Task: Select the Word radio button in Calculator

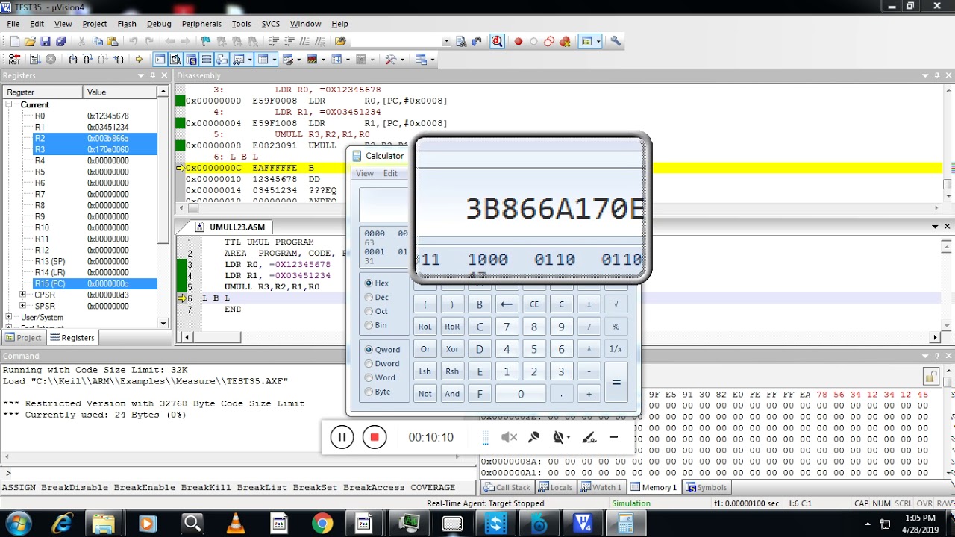Action: pos(369,377)
